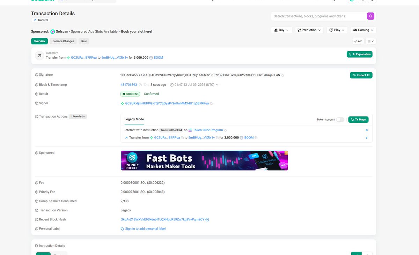The height and width of the screenshot is (255, 419).
Task: Switch to the Balance Changes tab
Action: coord(63,41)
